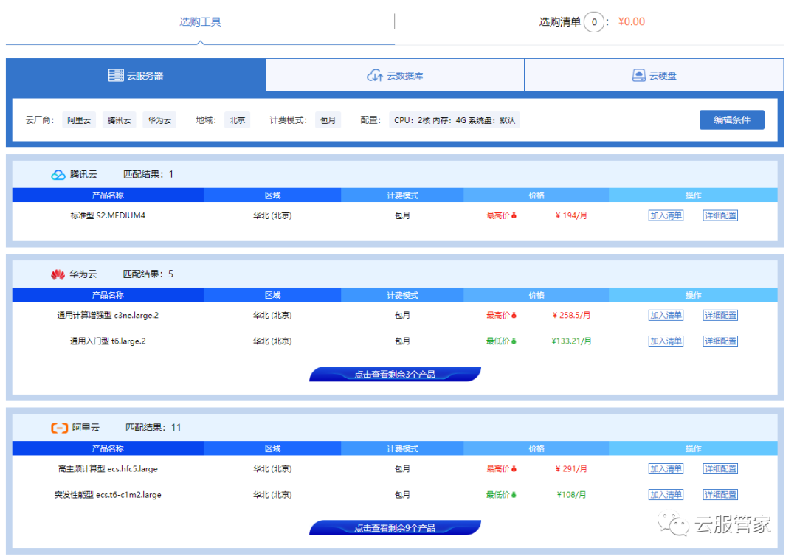Click the ¥108/月 price
The width and height of the screenshot is (797, 559).
[x=571, y=495]
